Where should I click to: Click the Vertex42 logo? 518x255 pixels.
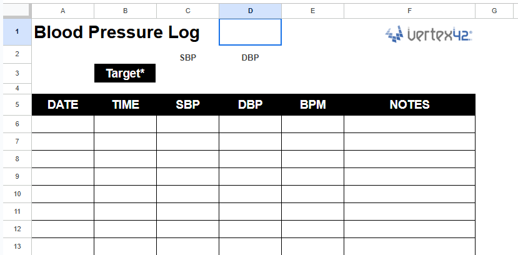coord(429,35)
